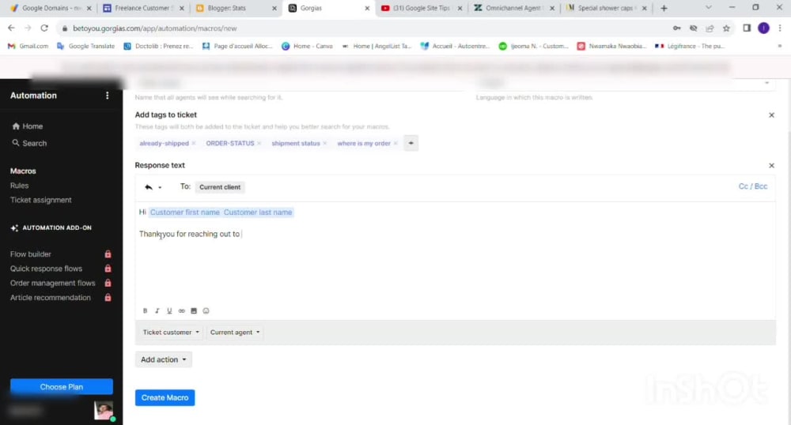Remove the where is my order tag
Image resolution: width=791 pixels, height=425 pixels.
point(395,143)
